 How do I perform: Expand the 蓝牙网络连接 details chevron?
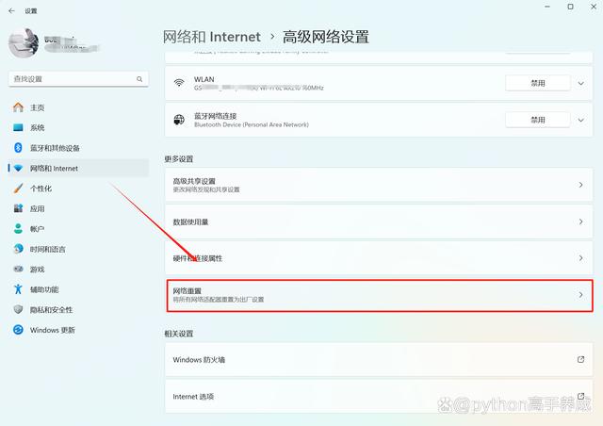click(x=580, y=120)
